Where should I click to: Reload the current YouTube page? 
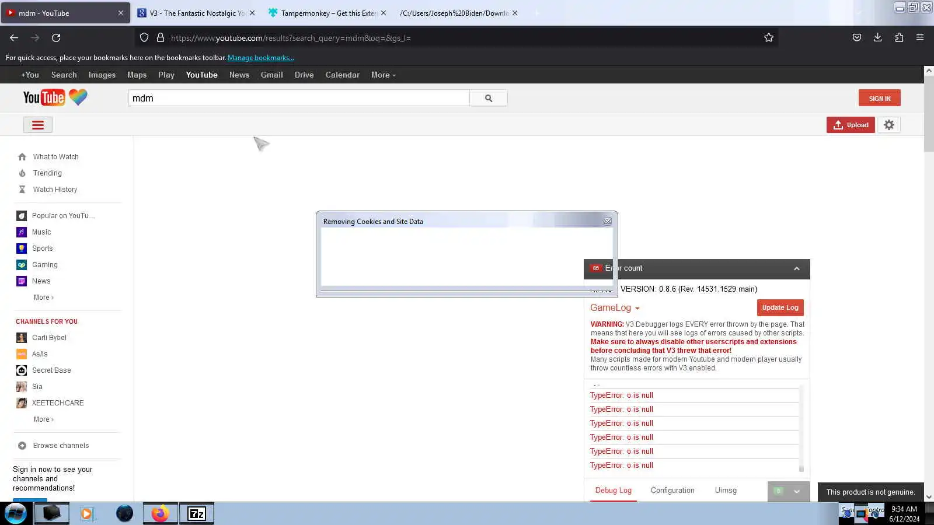point(56,38)
